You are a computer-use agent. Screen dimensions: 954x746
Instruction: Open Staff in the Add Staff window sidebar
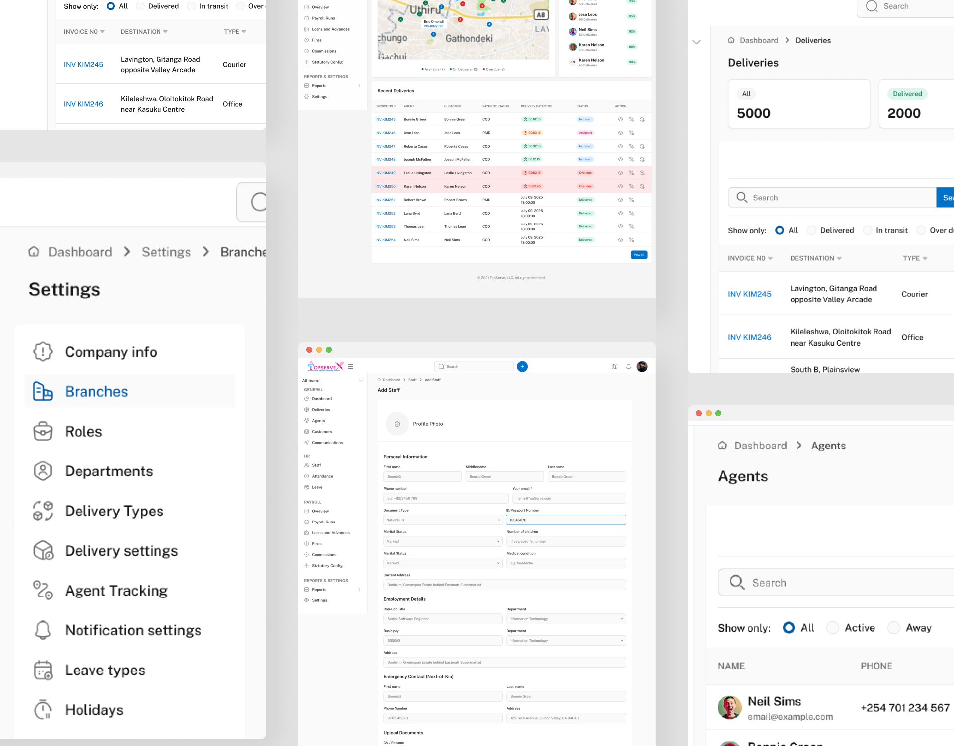click(317, 465)
